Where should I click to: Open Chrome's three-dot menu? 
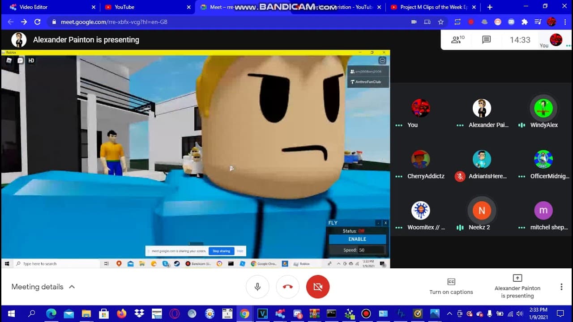[x=564, y=21]
